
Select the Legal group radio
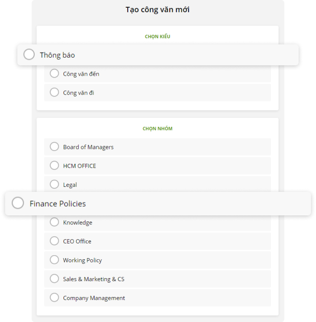pyautogui.click(x=54, y=184)
